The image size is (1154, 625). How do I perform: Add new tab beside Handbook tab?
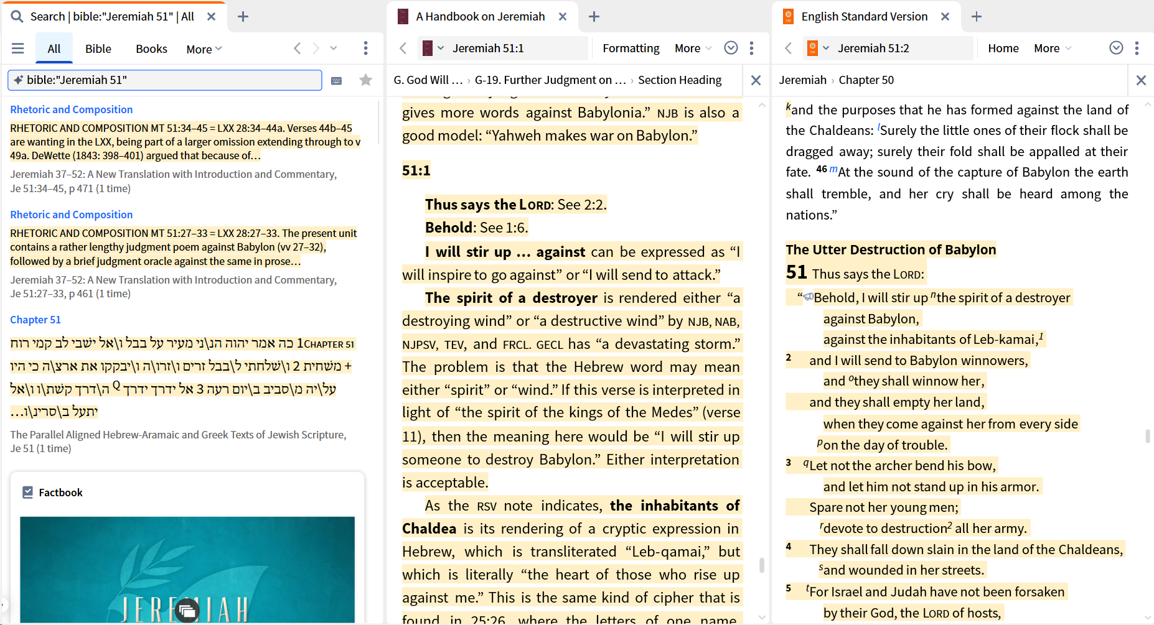click(x=594, y=17)
